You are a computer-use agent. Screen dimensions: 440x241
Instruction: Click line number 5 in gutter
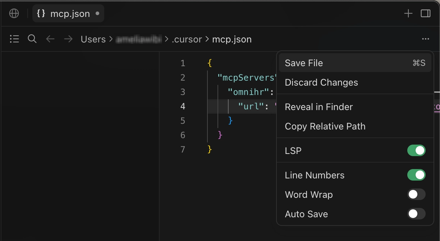pos(183,121)
